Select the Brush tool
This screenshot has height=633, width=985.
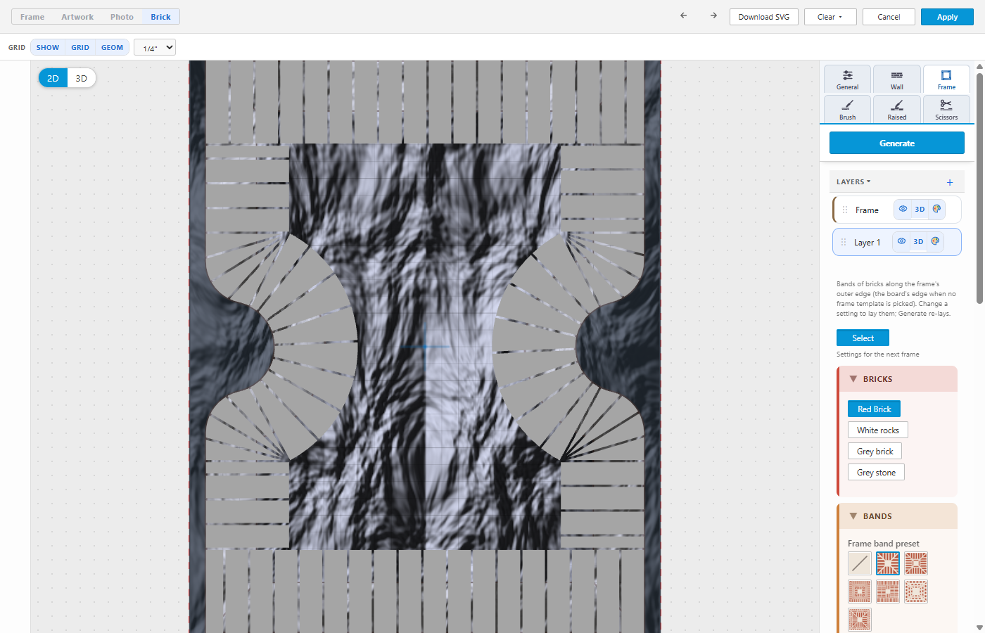pyautogui.click(x=848, y=109)
